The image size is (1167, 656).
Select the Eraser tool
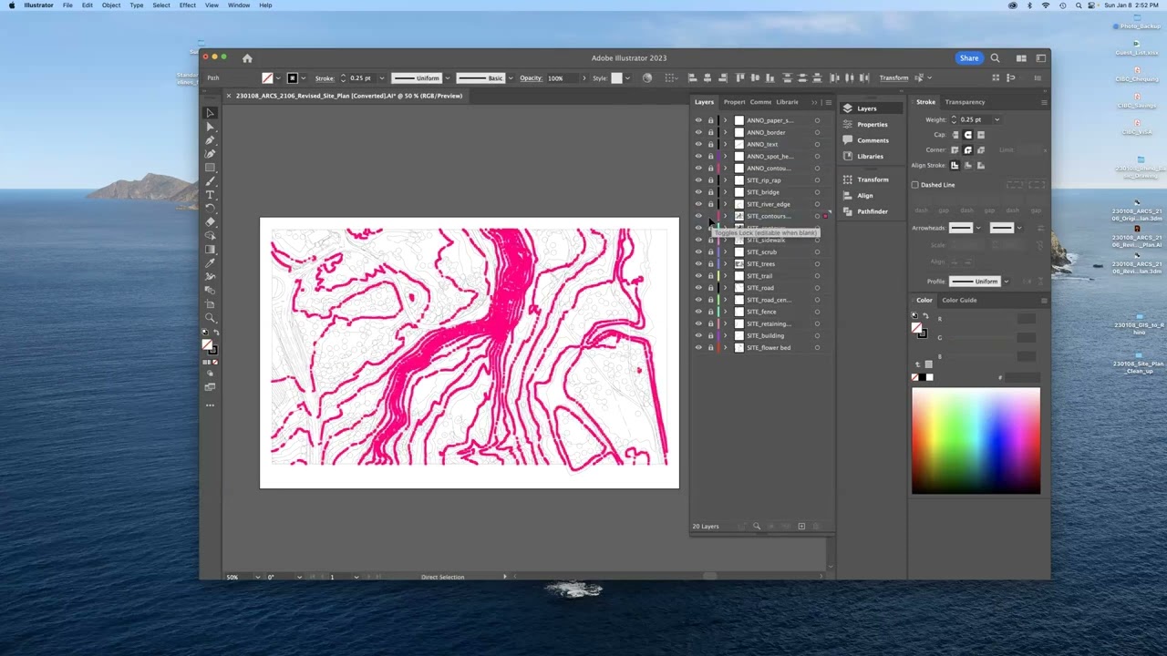pyautogui.click(x=210, y=222)
